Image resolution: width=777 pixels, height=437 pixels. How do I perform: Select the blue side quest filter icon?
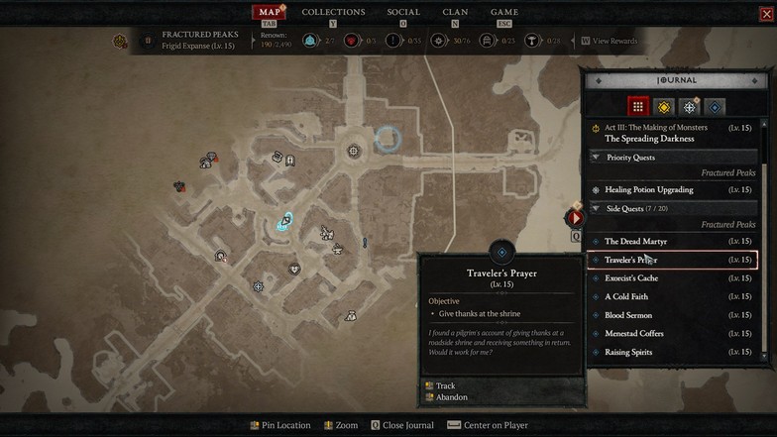[x=715, y=107]
